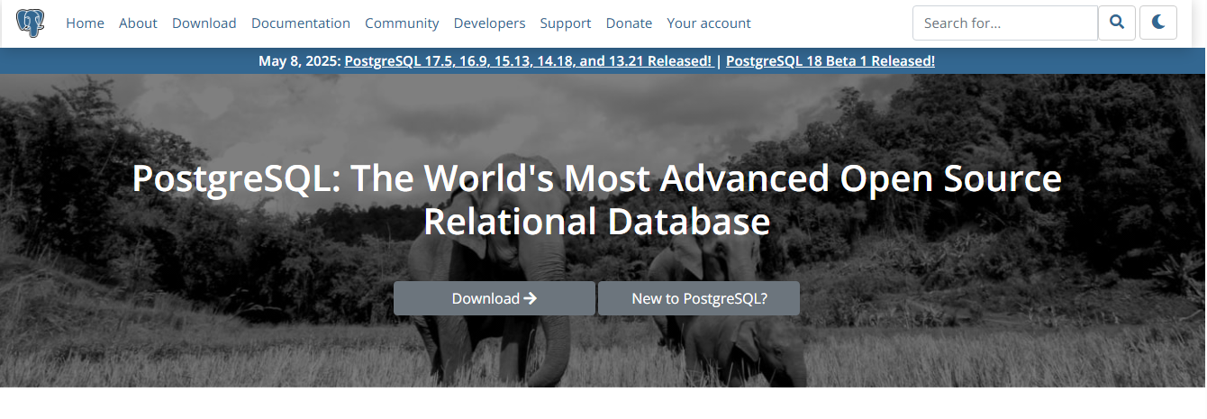Go to Download in navigation bar
1207x419 pixels.
[204, 23]
